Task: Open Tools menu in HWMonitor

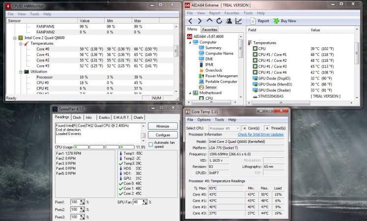Action: click(x=34, y=14)
